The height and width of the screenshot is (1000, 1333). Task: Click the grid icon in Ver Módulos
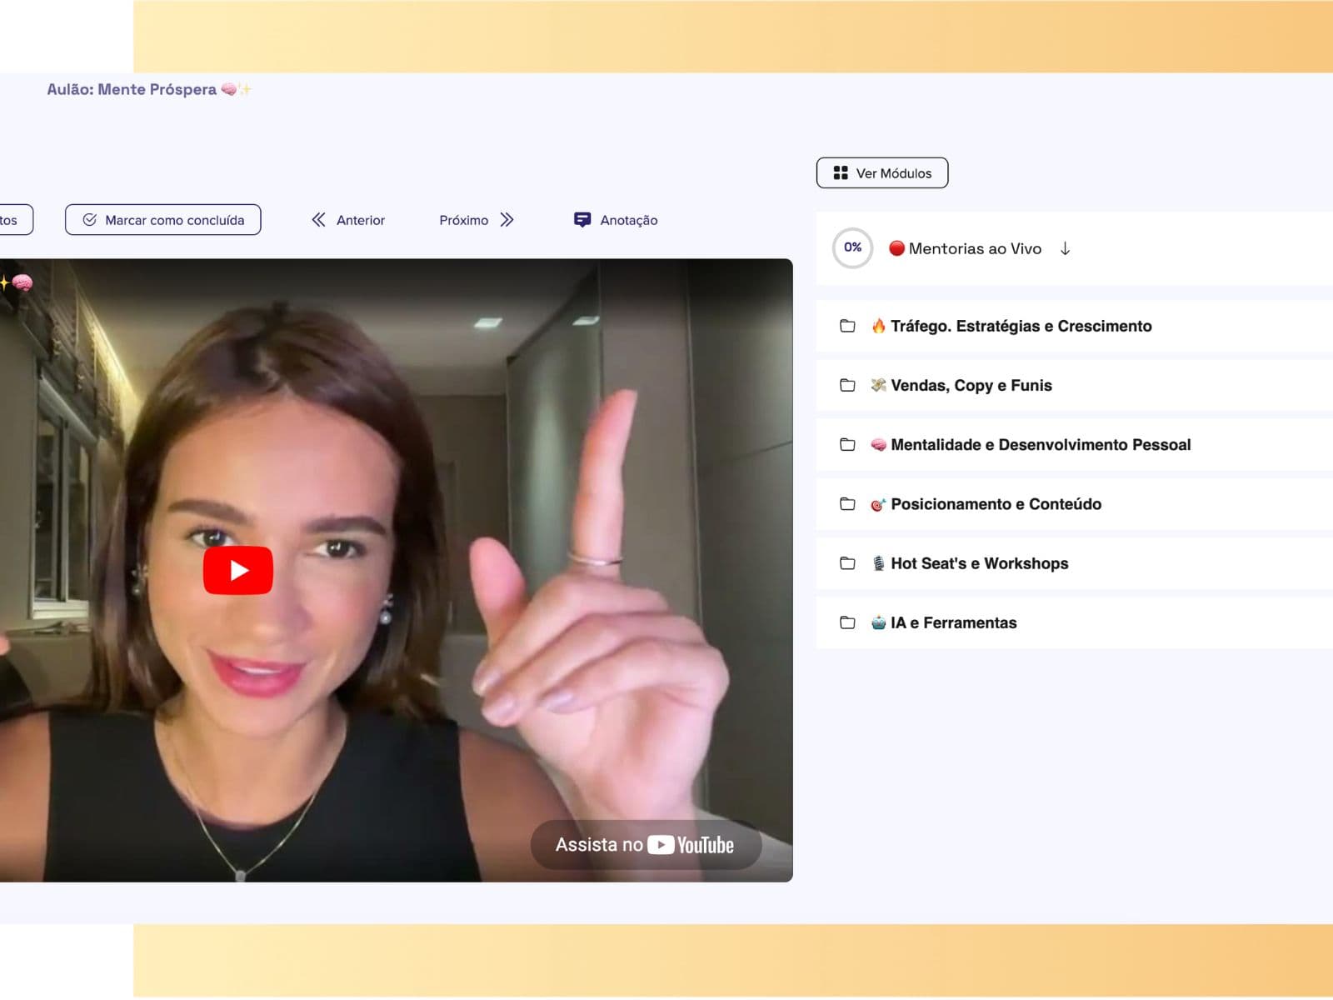pos(841,172)
